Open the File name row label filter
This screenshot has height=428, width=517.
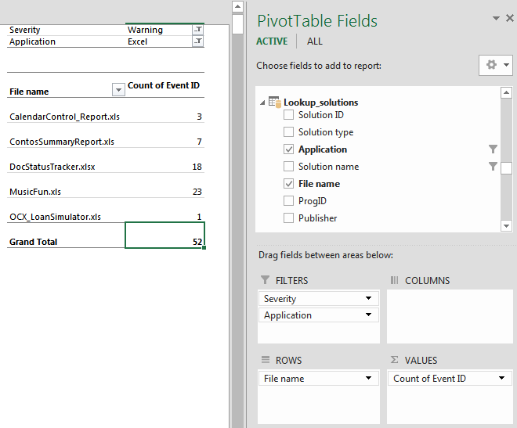118,90
